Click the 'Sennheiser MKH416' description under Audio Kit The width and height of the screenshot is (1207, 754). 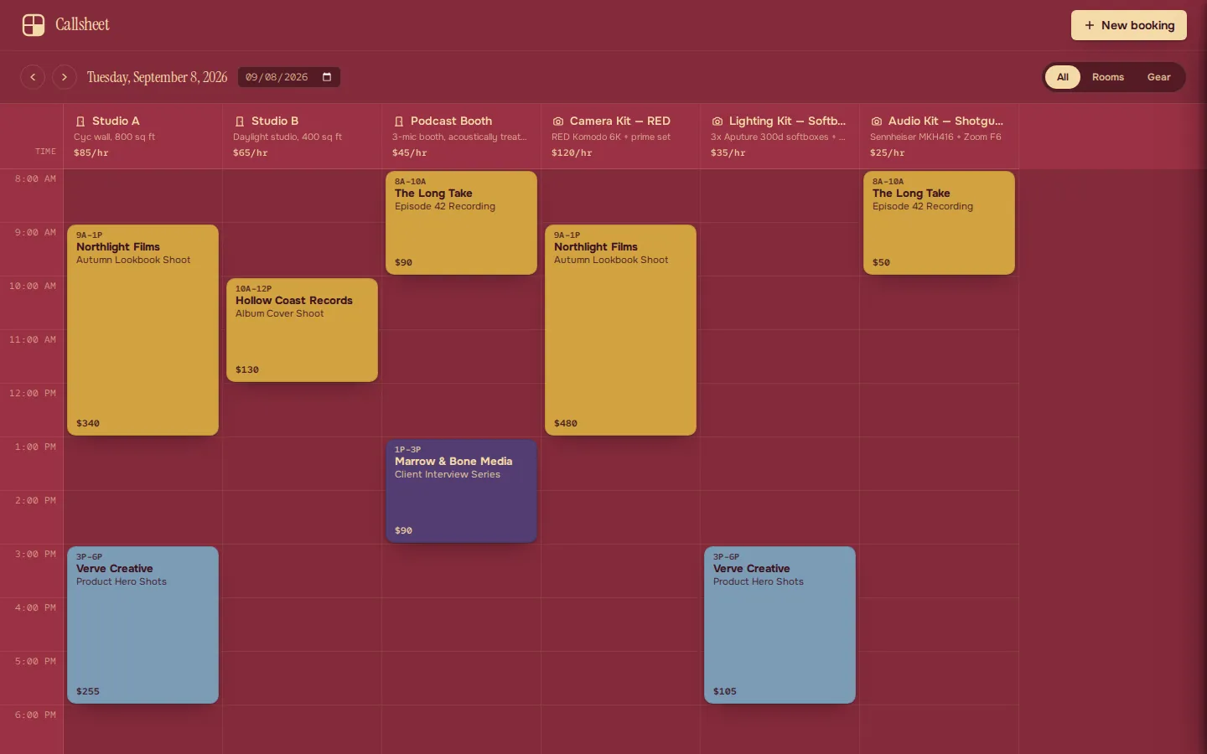(x=935, y=137)
